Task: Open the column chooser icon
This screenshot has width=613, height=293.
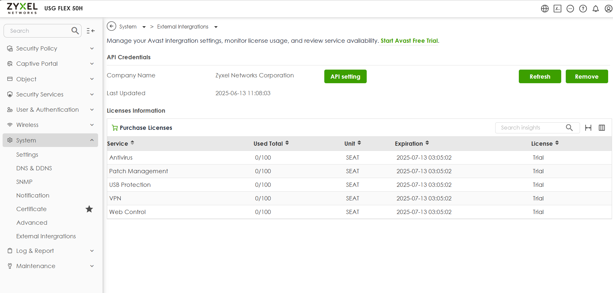Action: coord(602,128)
